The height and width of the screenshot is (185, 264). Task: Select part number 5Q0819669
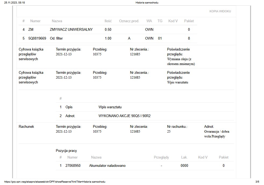click(37, 38)
